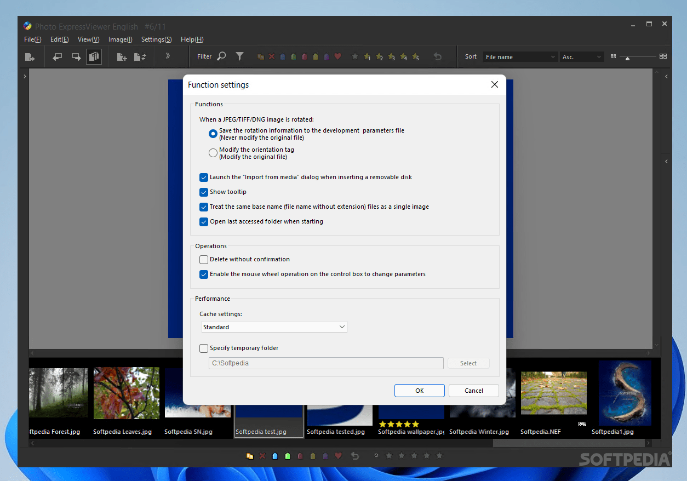Toggle the copy parameters icon in toolbar
The width and height of the screenshot is (687, 481).
click(x=94, y=56)
